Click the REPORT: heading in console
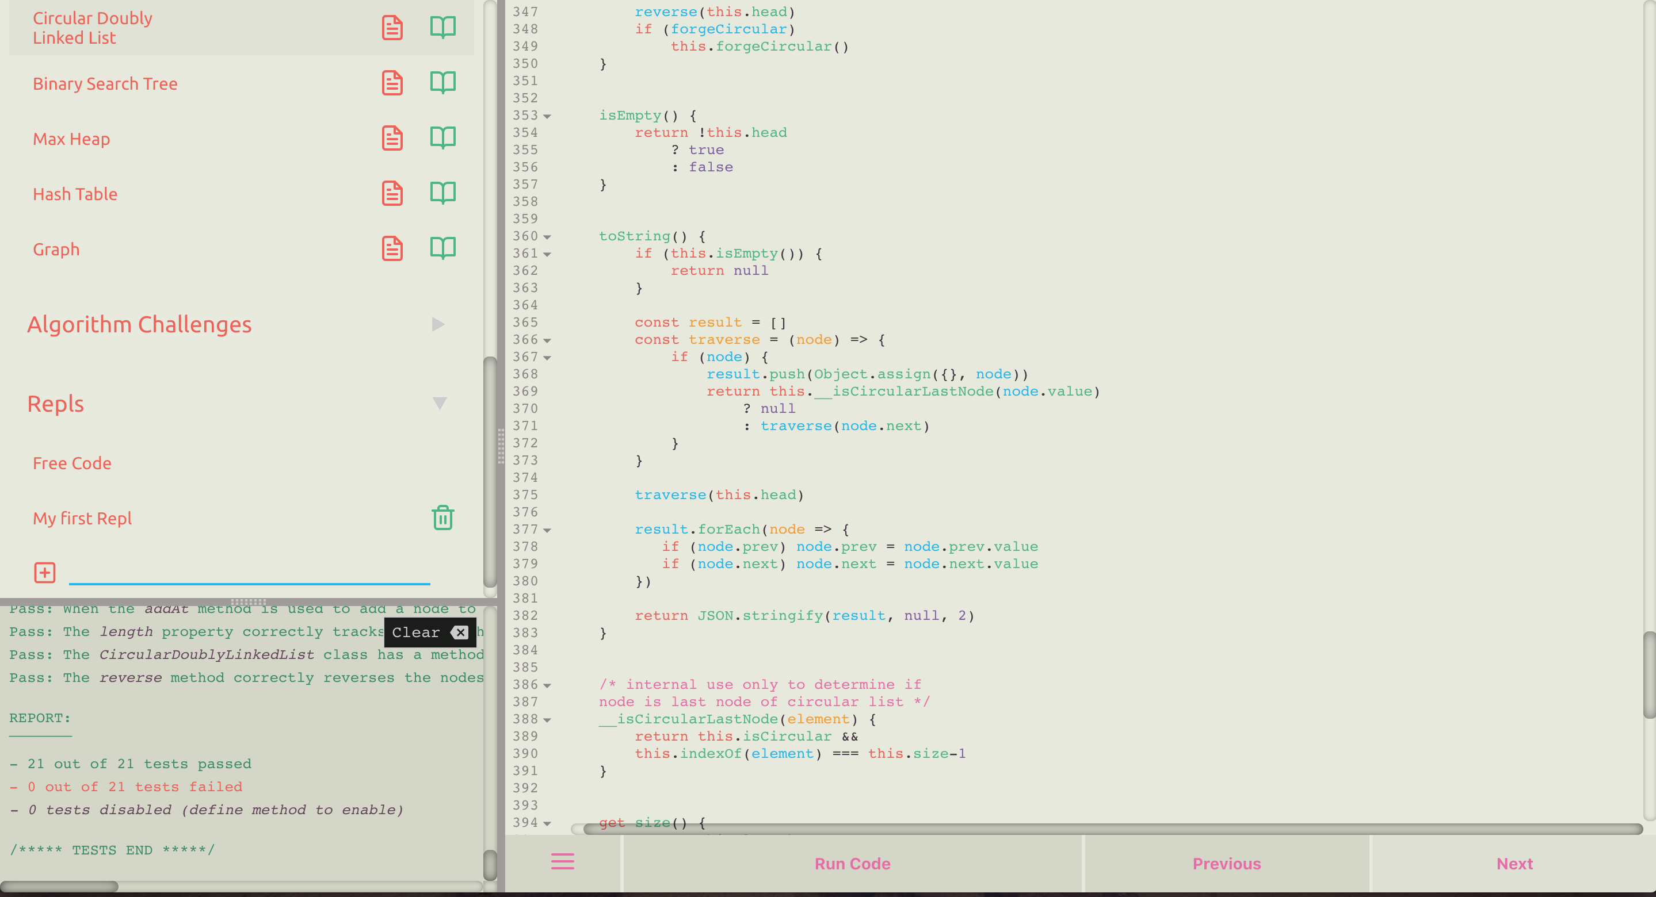Screen dimensions: 1656x897 pos(40,718)
